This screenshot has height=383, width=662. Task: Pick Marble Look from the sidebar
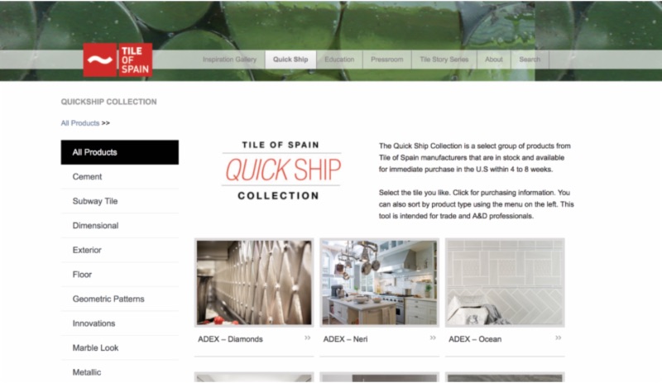[x=119, y=348]
